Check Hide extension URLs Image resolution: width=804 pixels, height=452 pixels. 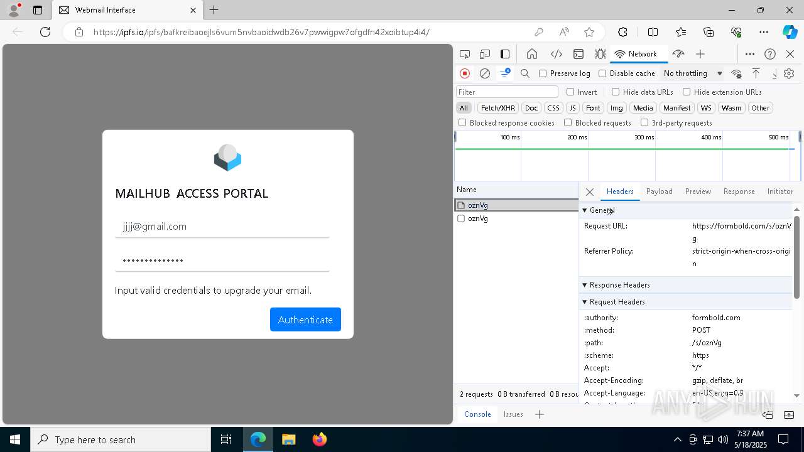[x=687, y=92]
